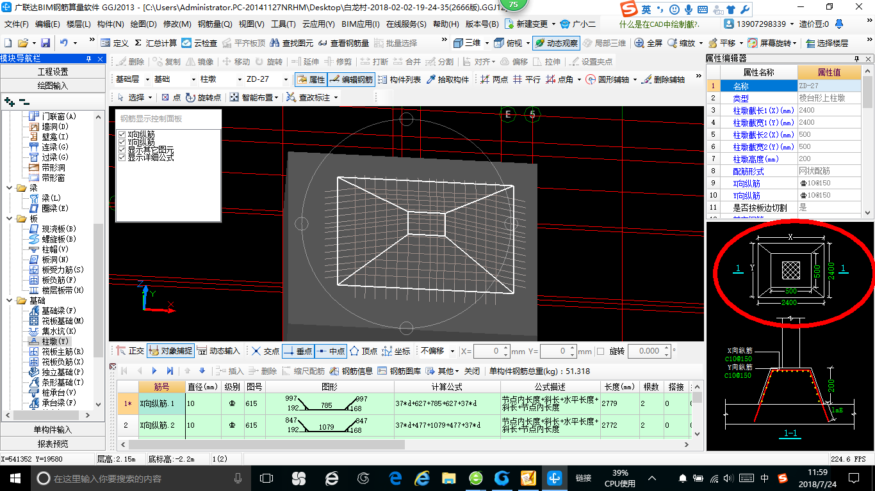
Task: Open 智能布置 smart layout dropdown
Action: click(x=255, y=97)
